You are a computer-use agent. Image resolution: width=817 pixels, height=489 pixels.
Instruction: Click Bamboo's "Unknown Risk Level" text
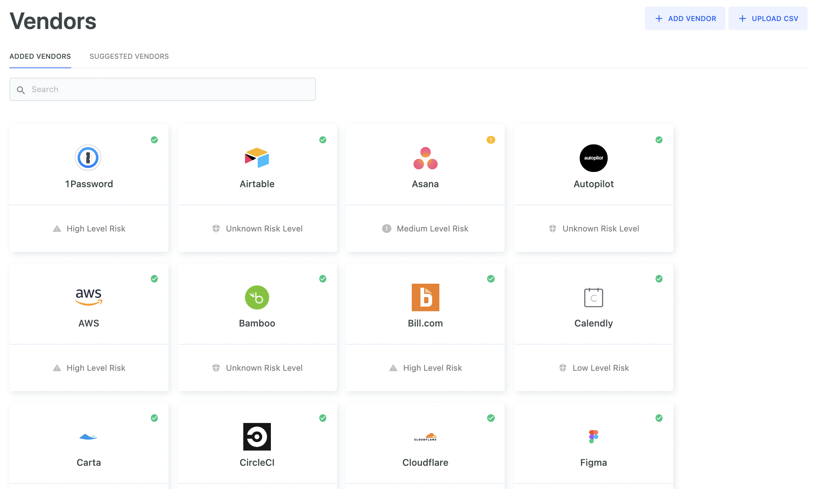264,368
